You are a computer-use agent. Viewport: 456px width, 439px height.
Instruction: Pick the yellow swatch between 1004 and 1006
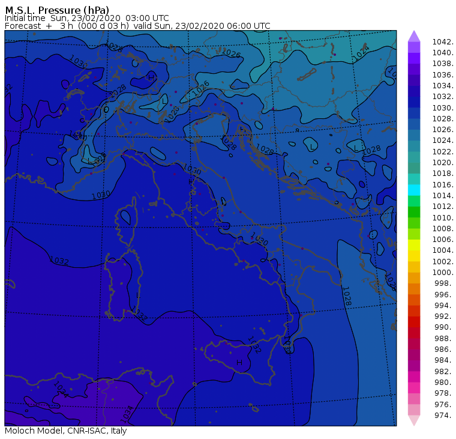414,245
